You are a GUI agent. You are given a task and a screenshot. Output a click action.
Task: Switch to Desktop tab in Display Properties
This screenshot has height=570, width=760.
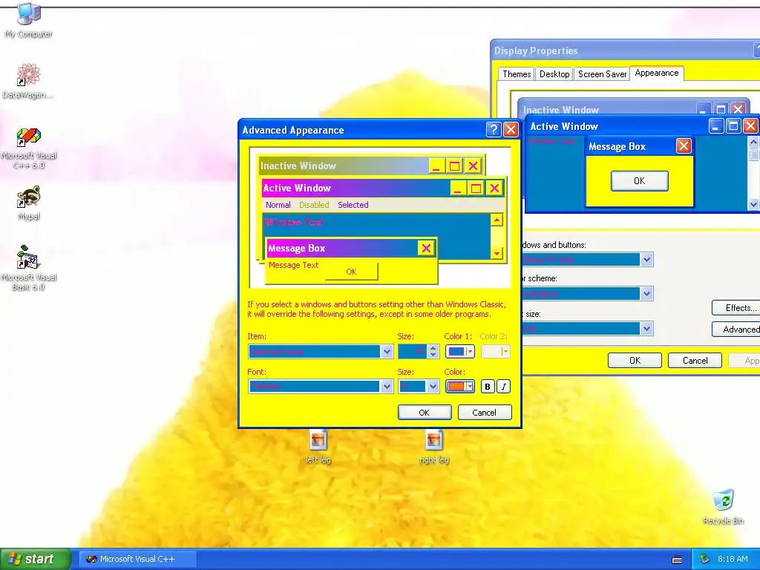point(554,74)
